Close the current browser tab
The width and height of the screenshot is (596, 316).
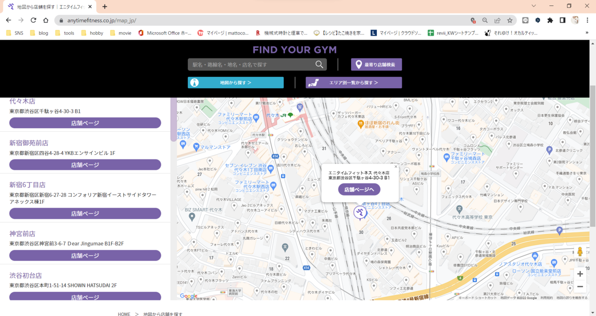tap(90, 7)
